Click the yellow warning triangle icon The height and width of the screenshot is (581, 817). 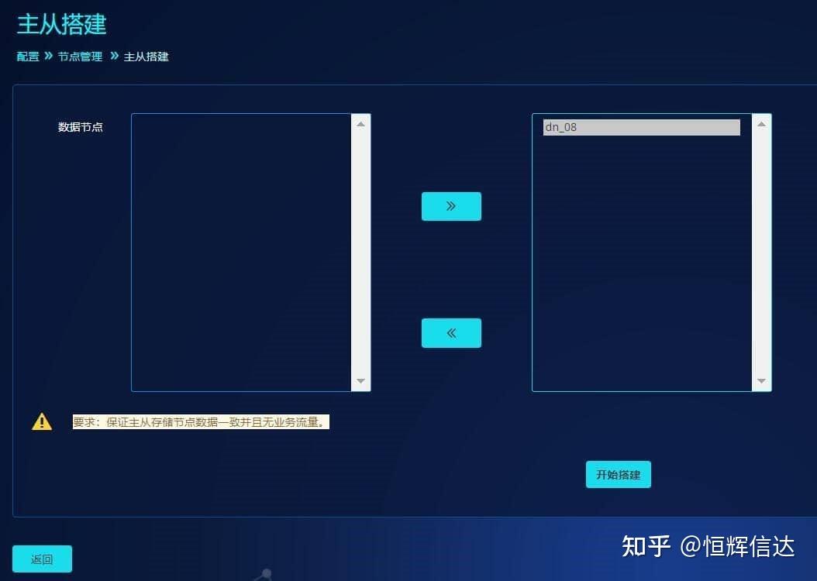click(41, 421)
